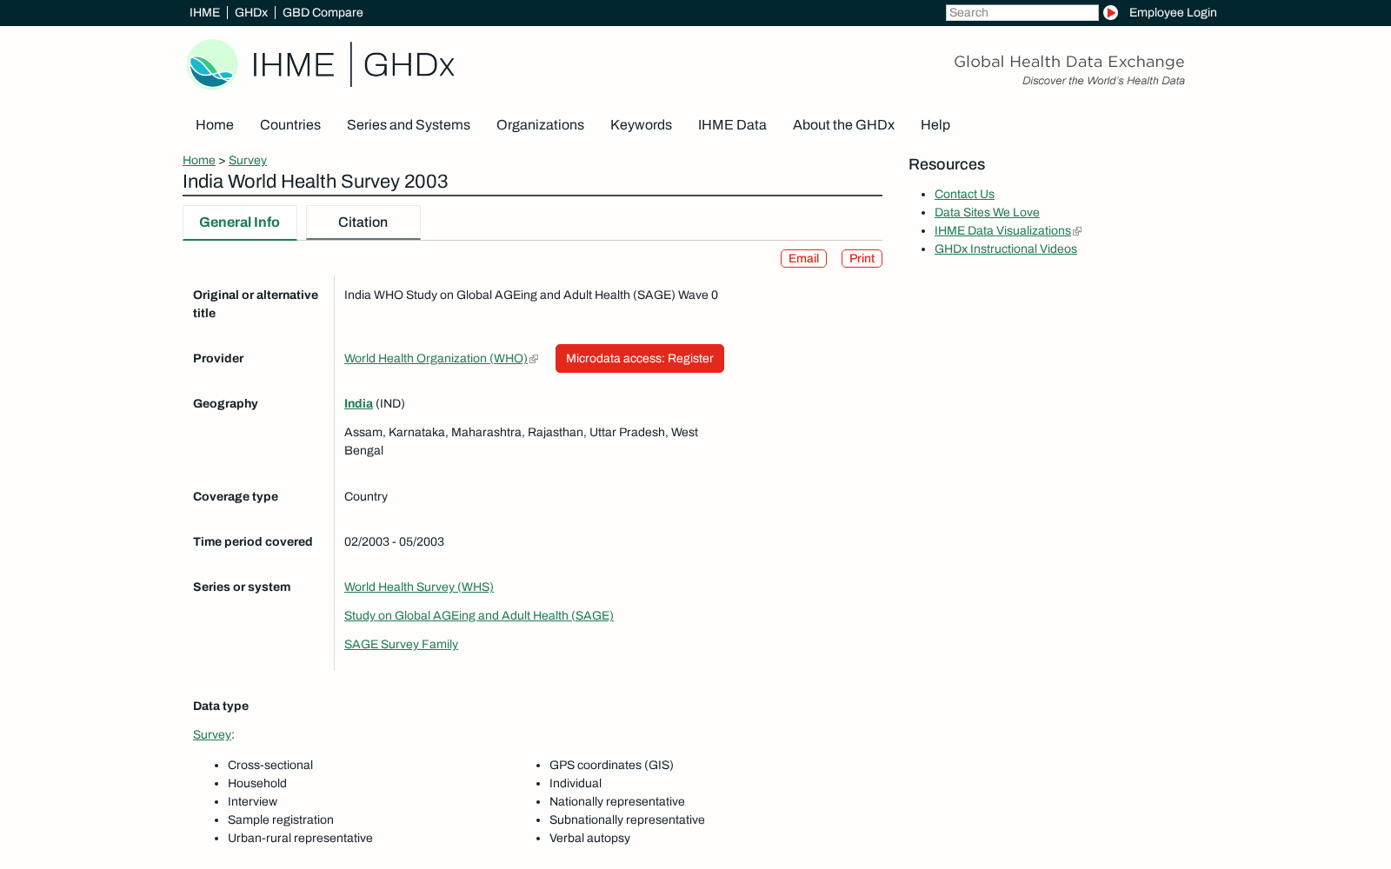Switch to the Citation tab
Viewport: 1391px width, 869px height.
click(363, 222)
